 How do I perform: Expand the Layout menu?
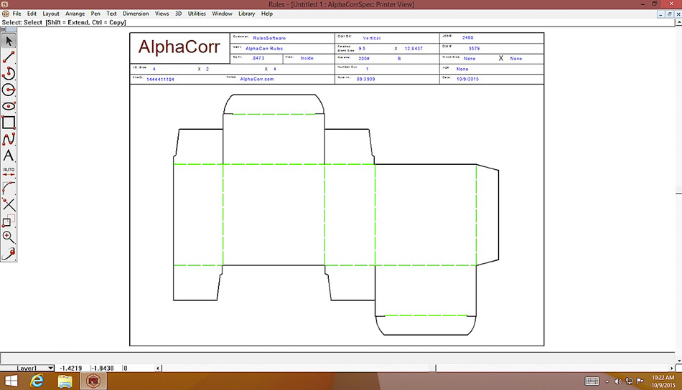click(51, 14)
